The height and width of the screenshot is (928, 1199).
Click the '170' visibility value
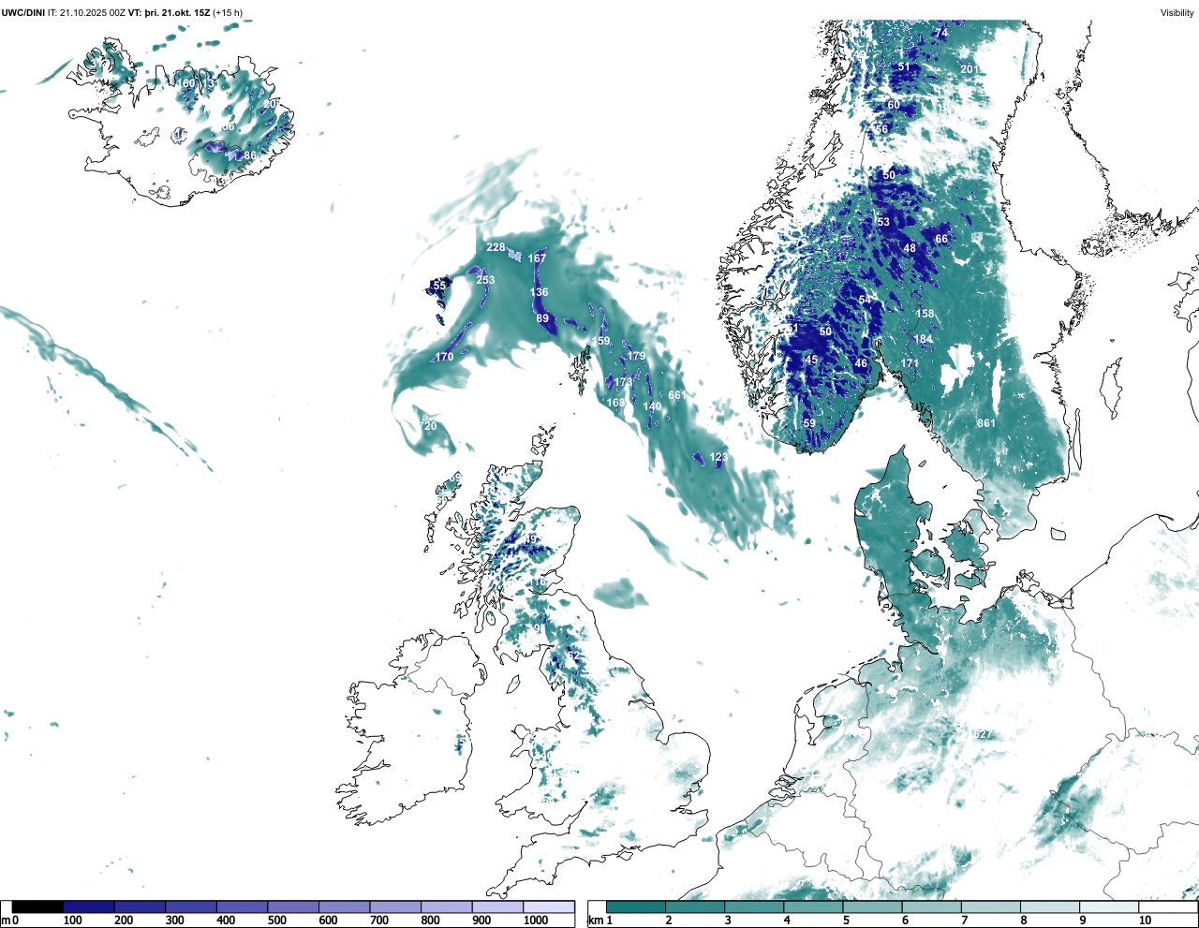click(x=444, y=357)
